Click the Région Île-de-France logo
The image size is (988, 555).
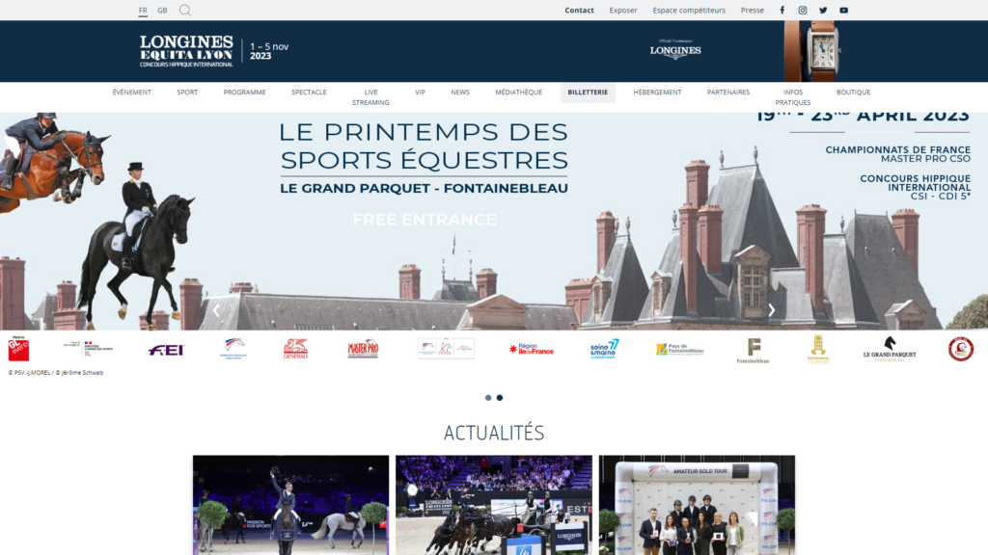point(532,349)
